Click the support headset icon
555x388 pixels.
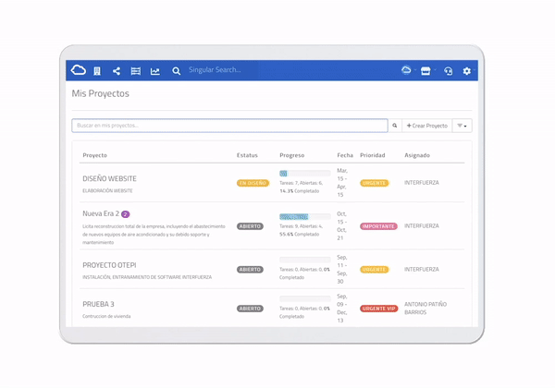click(448, 71)
